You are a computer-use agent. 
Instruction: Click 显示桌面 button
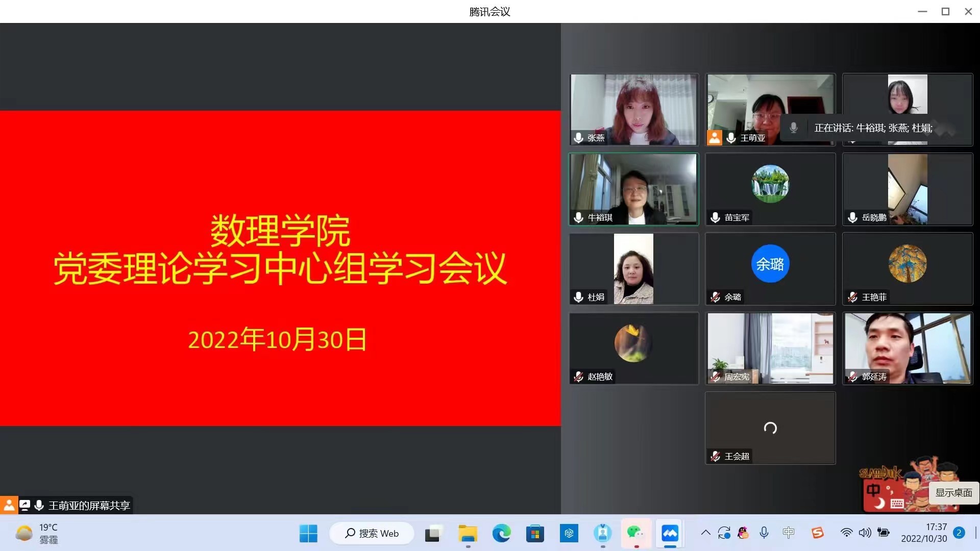pyautogui.click(x=953, y=493)
